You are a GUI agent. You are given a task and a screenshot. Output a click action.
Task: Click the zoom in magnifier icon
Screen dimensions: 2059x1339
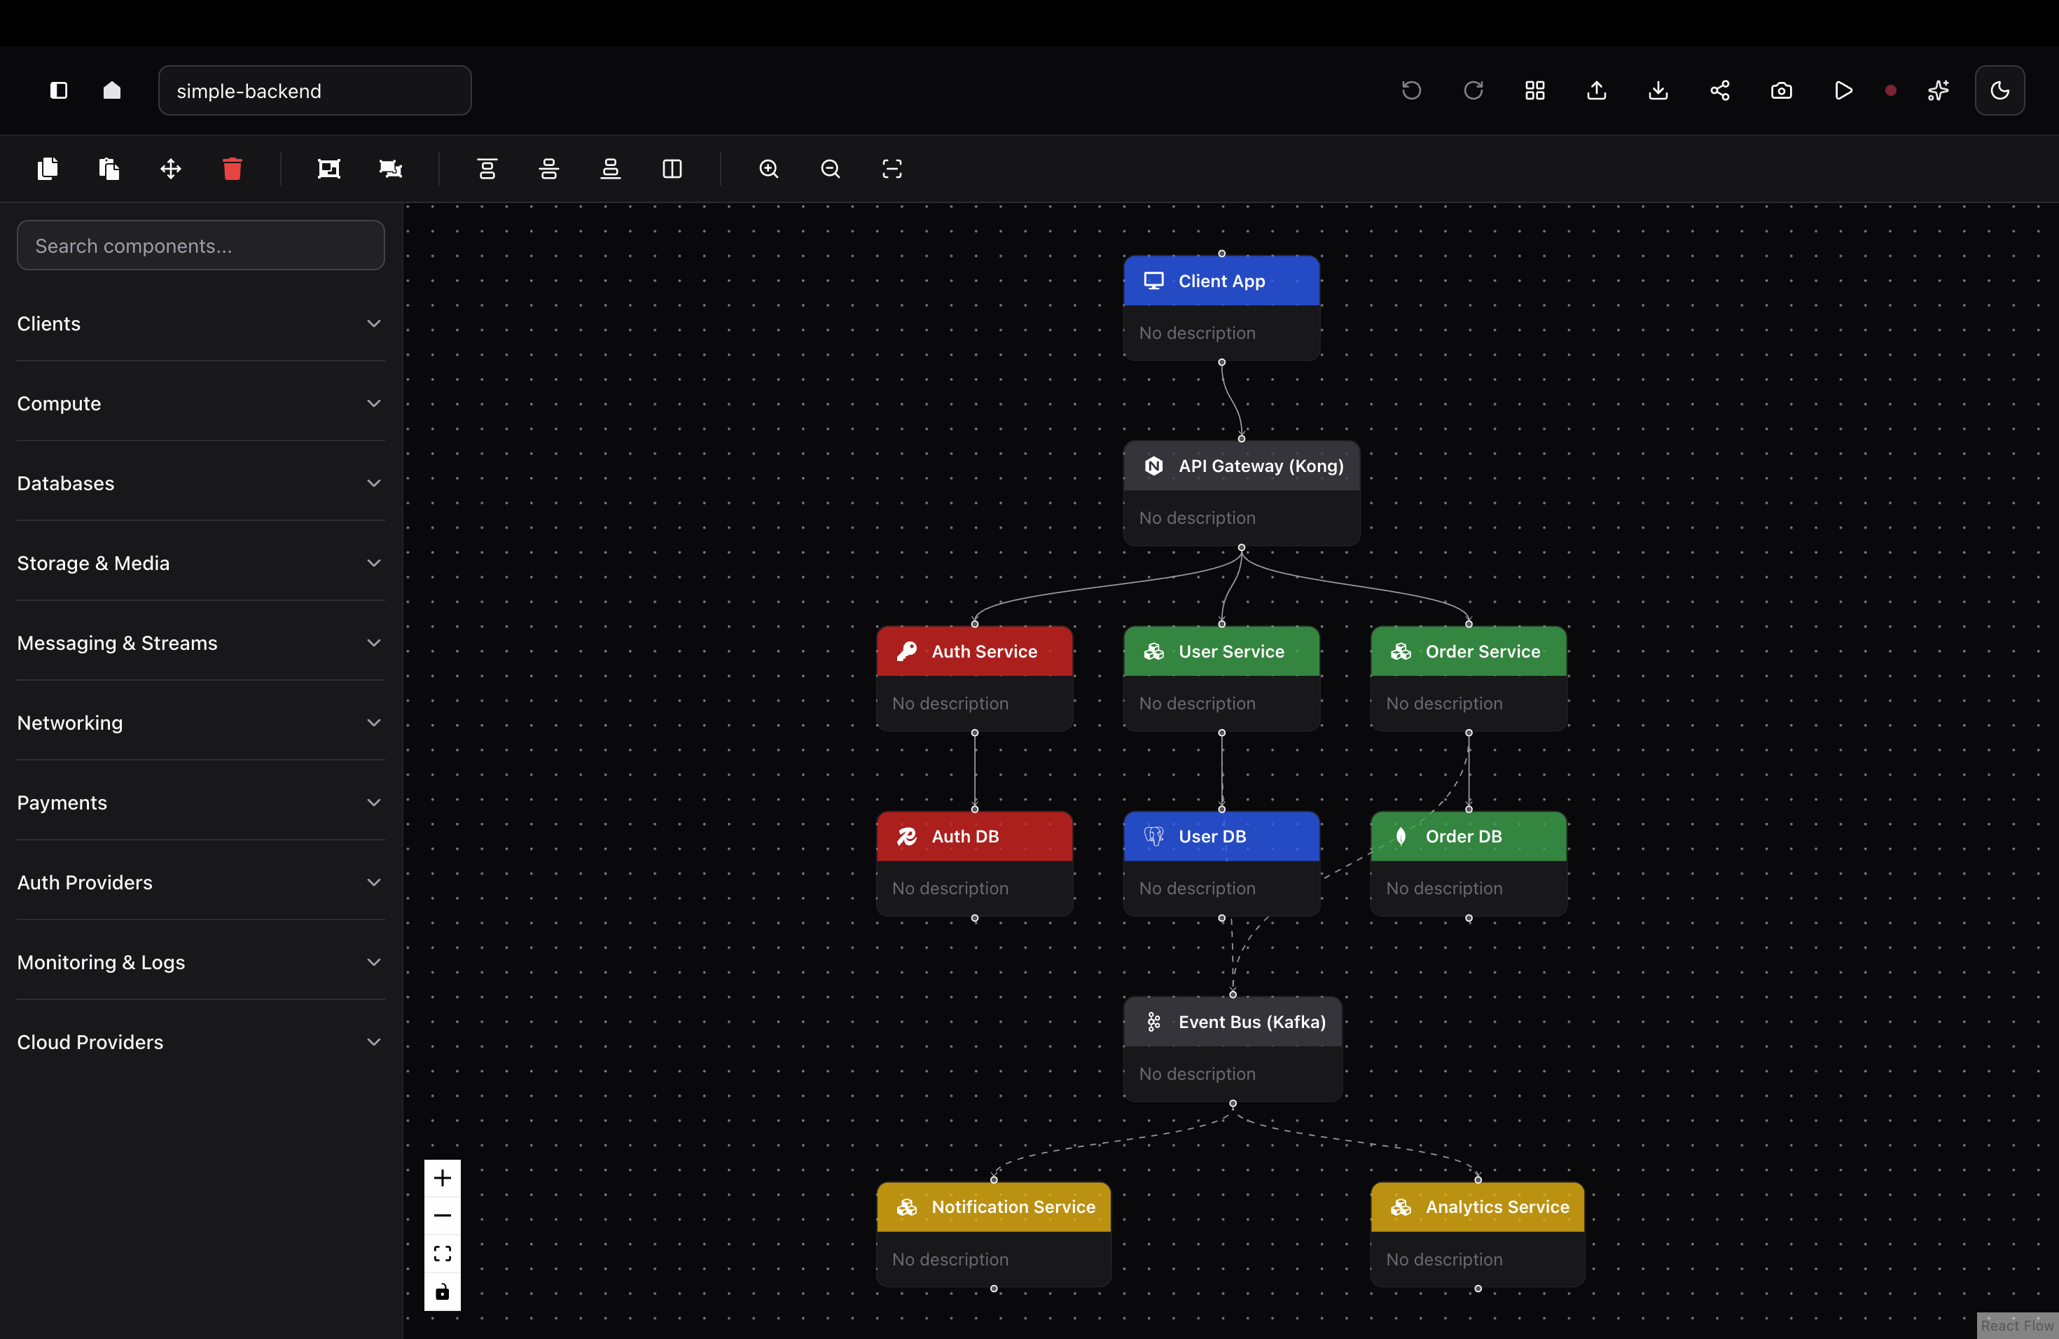(x=768, y=169)
